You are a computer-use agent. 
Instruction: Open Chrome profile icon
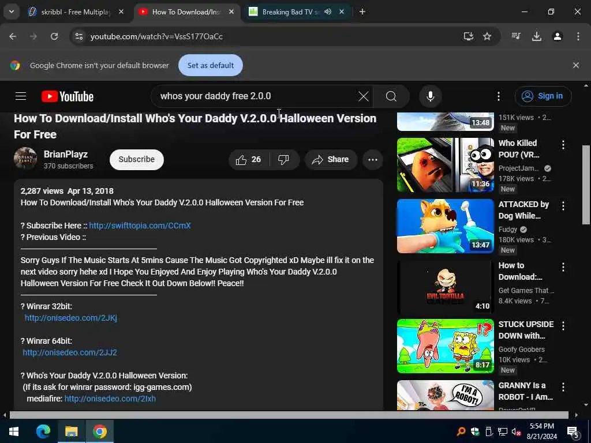point(558,36)
